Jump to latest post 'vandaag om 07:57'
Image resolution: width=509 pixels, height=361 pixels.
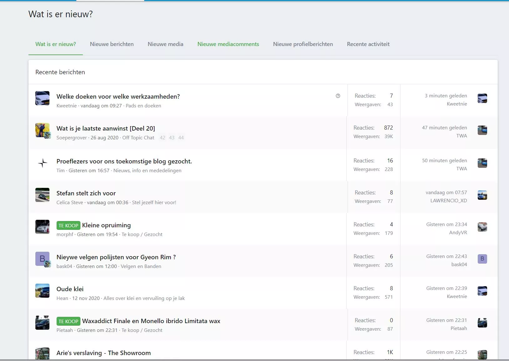pyautogui.click(x=446, y=193)
